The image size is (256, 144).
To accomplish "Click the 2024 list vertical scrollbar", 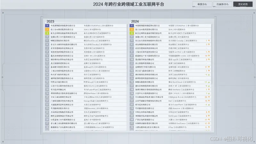I will pos(212,54).
